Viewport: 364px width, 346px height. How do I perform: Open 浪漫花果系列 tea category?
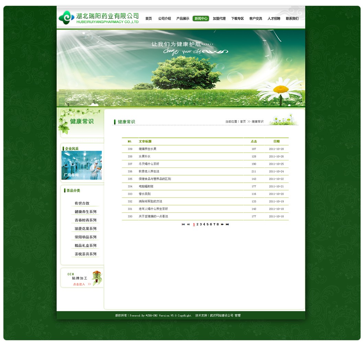click(86, 229)
